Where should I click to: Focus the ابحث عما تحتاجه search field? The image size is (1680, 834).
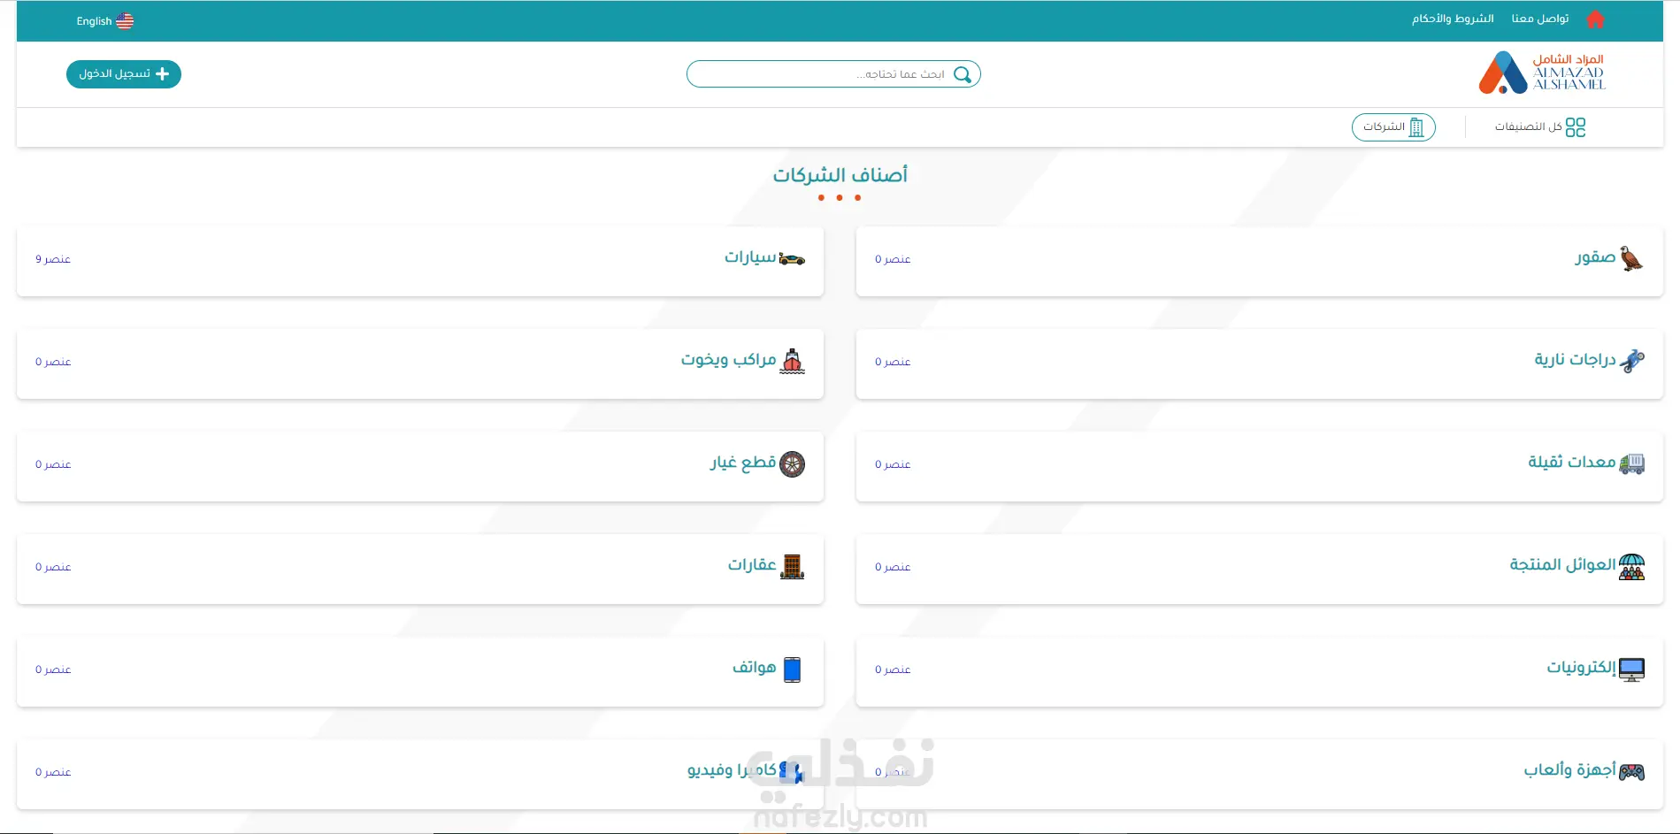click(833, 74)
